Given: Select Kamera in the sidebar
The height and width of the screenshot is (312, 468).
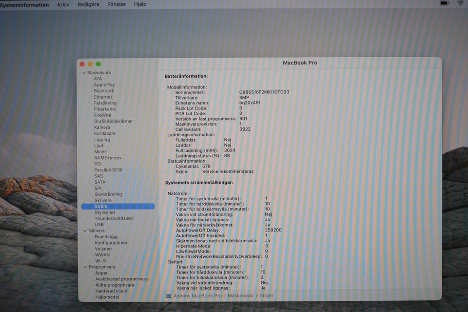Looking at the screenshot, I should [102, 127].
